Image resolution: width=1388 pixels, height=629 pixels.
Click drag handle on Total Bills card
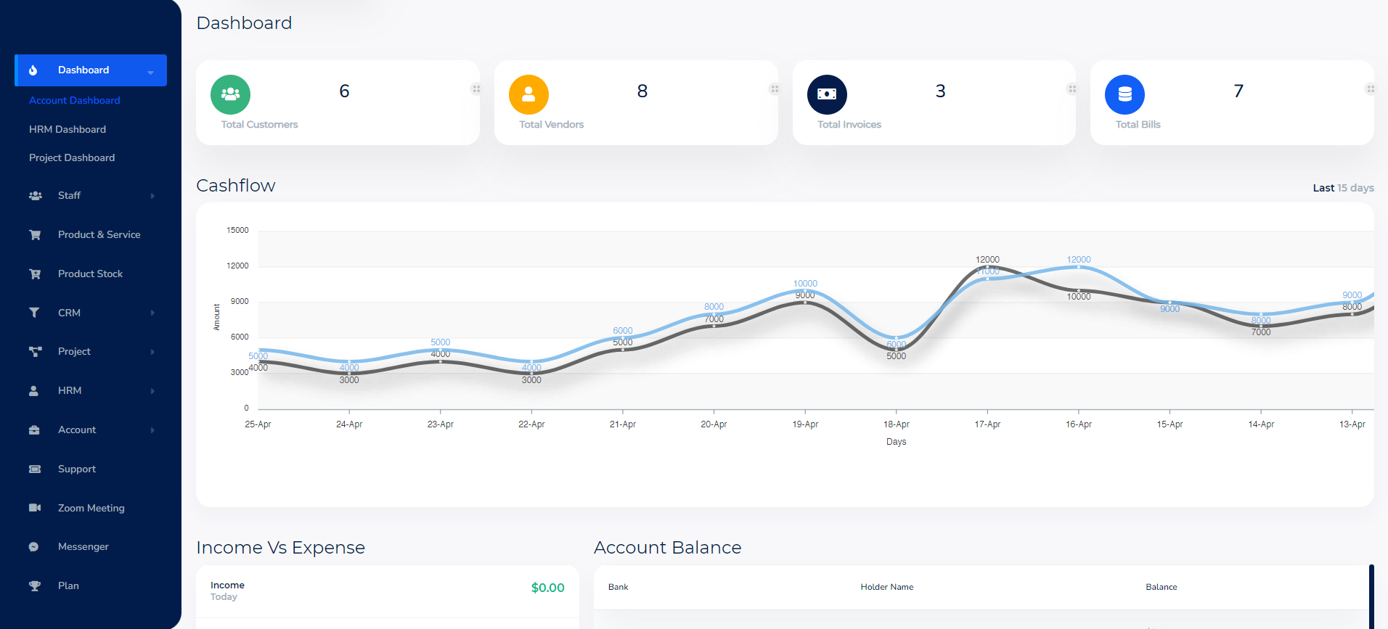[x=1370, y=89]
